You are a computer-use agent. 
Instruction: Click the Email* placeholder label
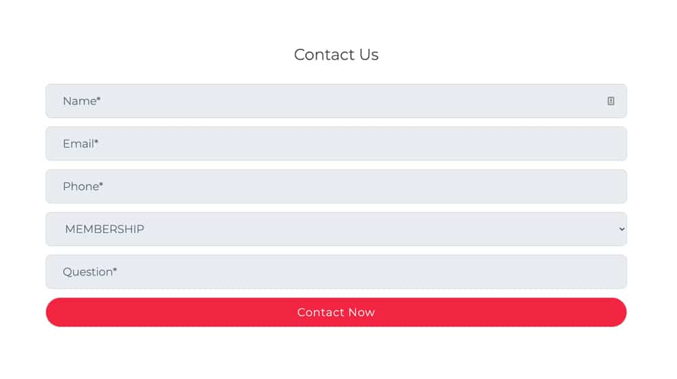tap(81, 143)
